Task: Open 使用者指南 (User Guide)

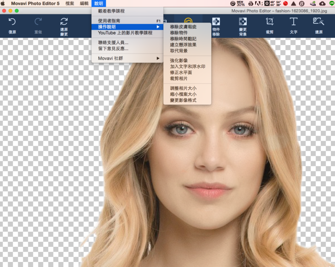Action: coord(109,21)
